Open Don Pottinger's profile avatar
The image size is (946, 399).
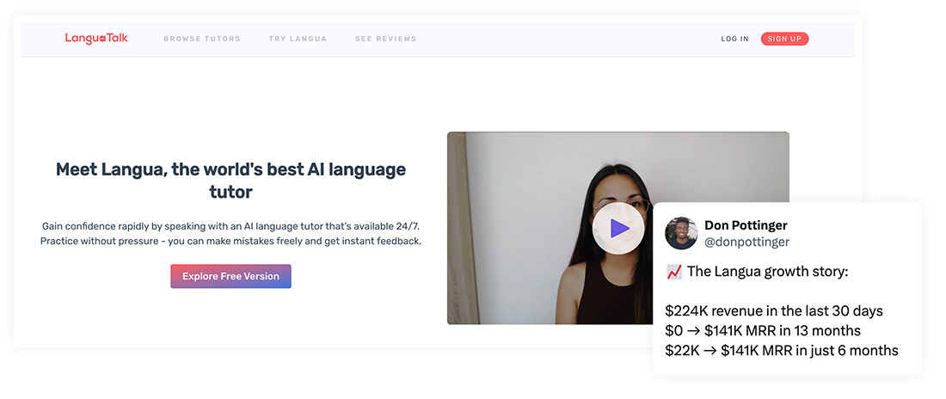(x=681, y=233)
